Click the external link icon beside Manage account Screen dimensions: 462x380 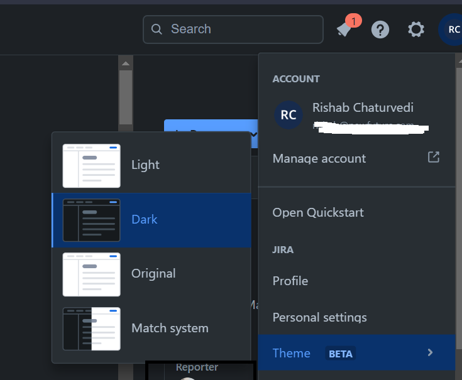tap(433, 157)
